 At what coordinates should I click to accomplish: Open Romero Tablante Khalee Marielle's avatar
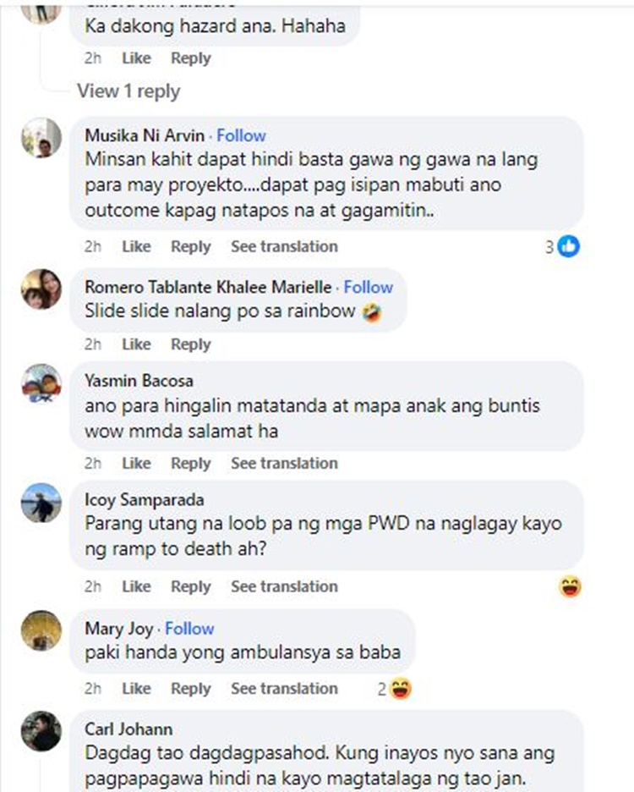coord(41,289)
